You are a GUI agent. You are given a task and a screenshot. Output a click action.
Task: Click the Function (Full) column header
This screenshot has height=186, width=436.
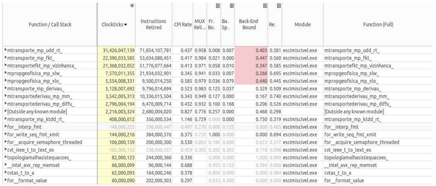tap(378, 24)
